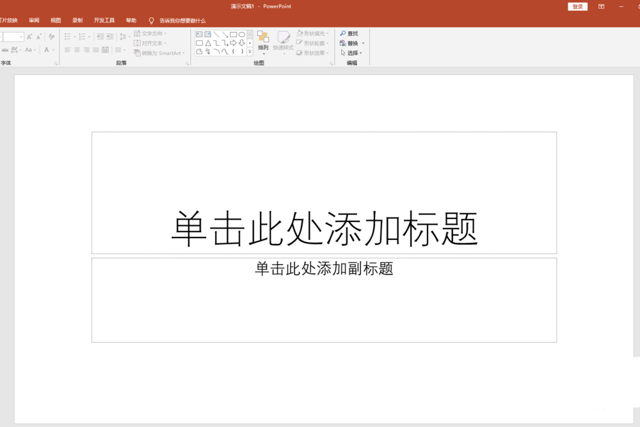Click the 登录 sign-in button
The height and width of the screenshot is (427, 640).
pyautogui.click(x=577, y=6)
